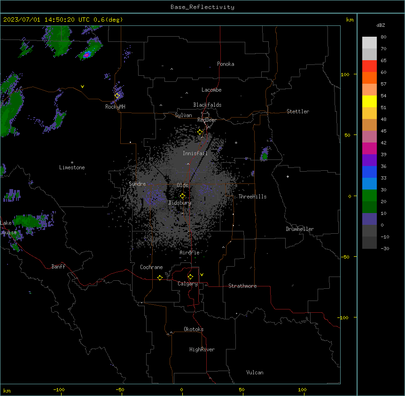Pick the orange 60 dBZ legend swatch
Image resolution: width=405 pixels, height=396 pixels.
369,78
